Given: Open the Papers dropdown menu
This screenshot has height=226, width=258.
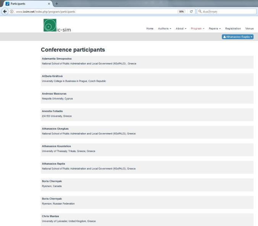Looking at the screenshot, I should coord(214,29).
